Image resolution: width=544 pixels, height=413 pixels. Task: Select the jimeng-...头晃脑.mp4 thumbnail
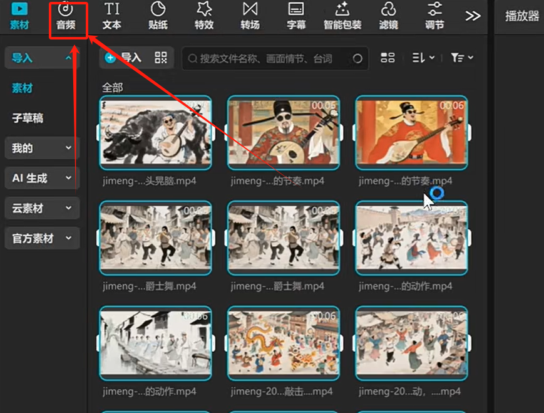click(x=156, y=133)
